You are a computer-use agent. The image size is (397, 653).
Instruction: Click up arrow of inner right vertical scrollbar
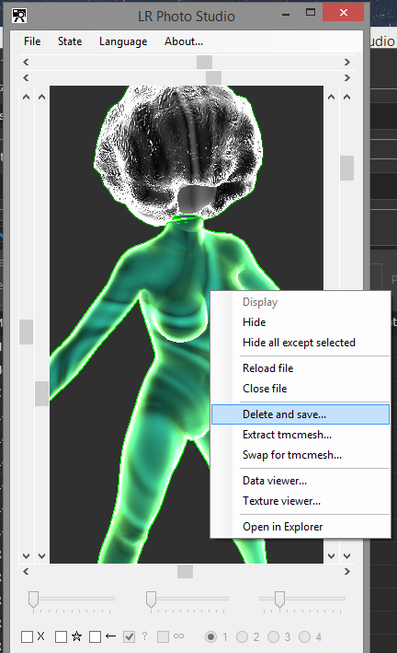click(332, 97)
